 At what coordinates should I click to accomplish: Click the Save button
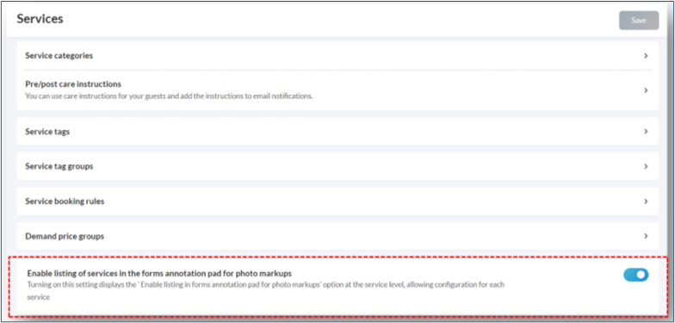click(x=639, y=21)
